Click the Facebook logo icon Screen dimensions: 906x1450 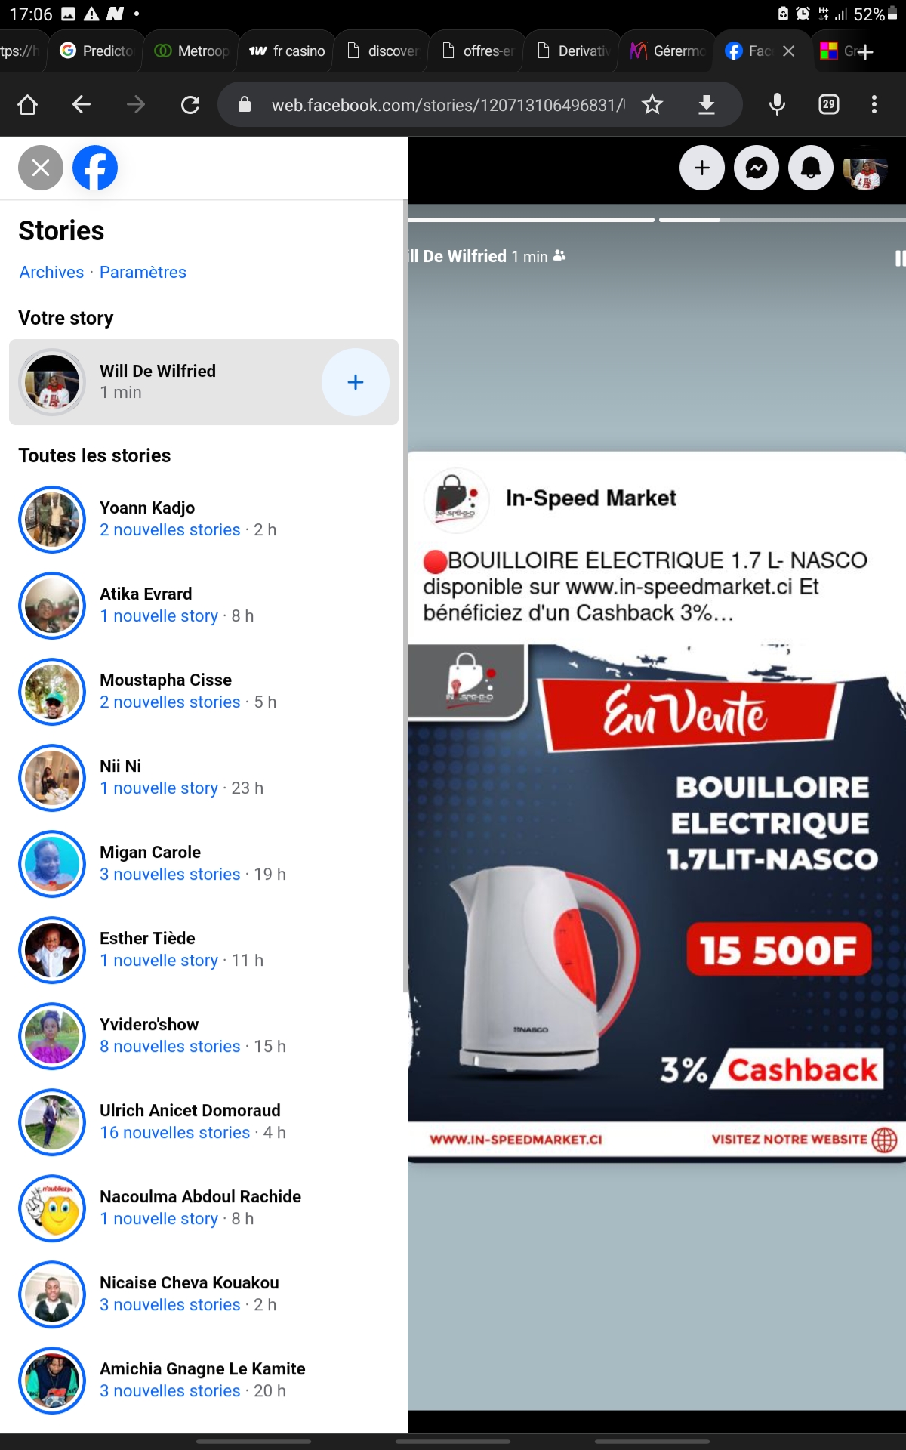95,168
